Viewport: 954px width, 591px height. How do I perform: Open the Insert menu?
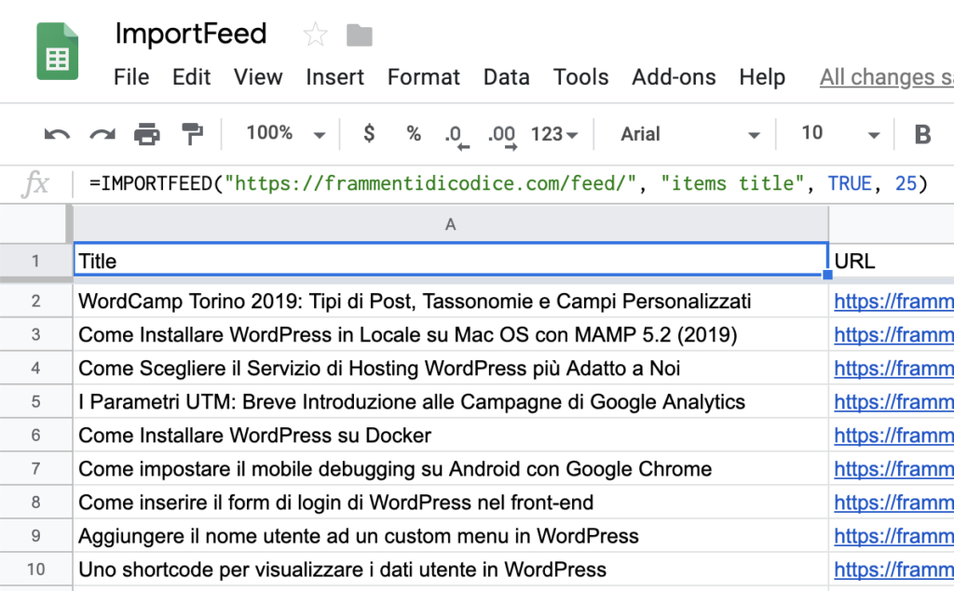click(334, 77)
